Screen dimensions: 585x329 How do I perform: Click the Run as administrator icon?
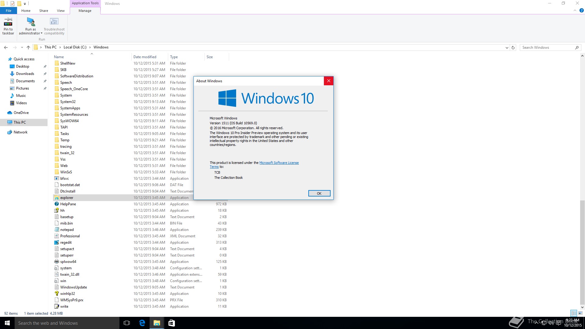click(x=31, y=22)
